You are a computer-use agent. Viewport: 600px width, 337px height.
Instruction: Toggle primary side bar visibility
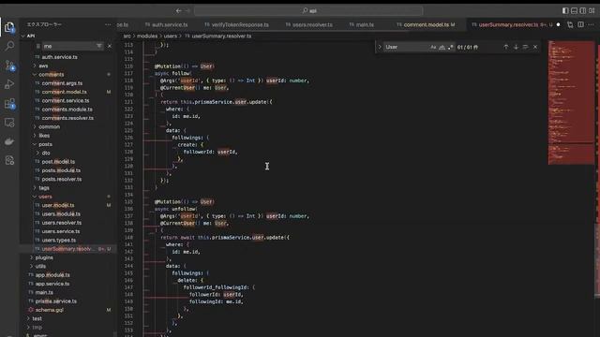click(565, 10)
